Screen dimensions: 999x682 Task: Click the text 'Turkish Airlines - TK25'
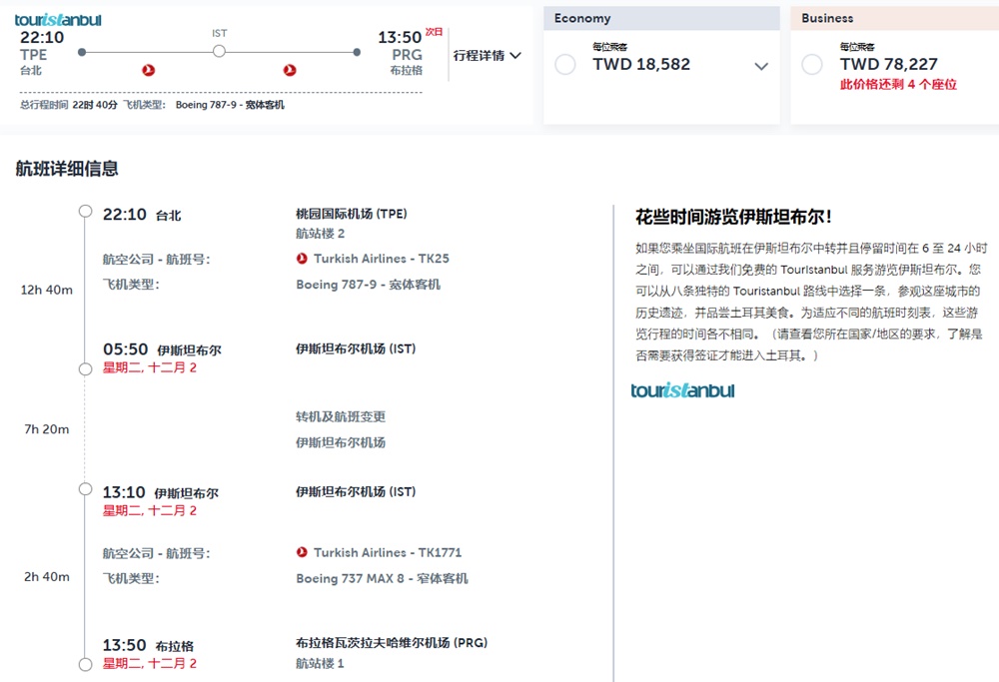[381, 259]
